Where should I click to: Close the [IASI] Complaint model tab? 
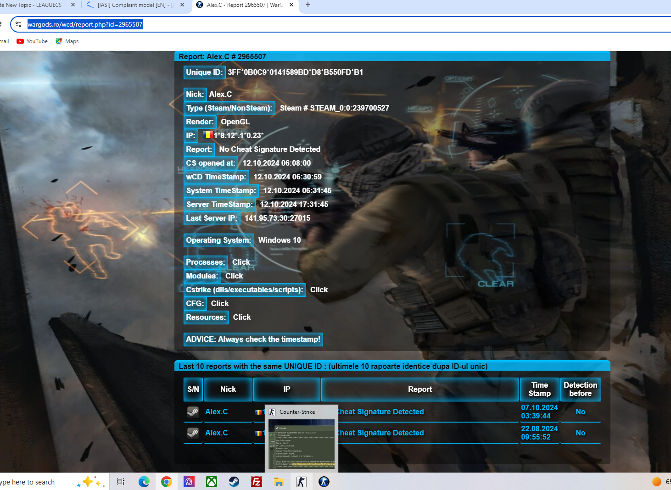tap(182, 5)
